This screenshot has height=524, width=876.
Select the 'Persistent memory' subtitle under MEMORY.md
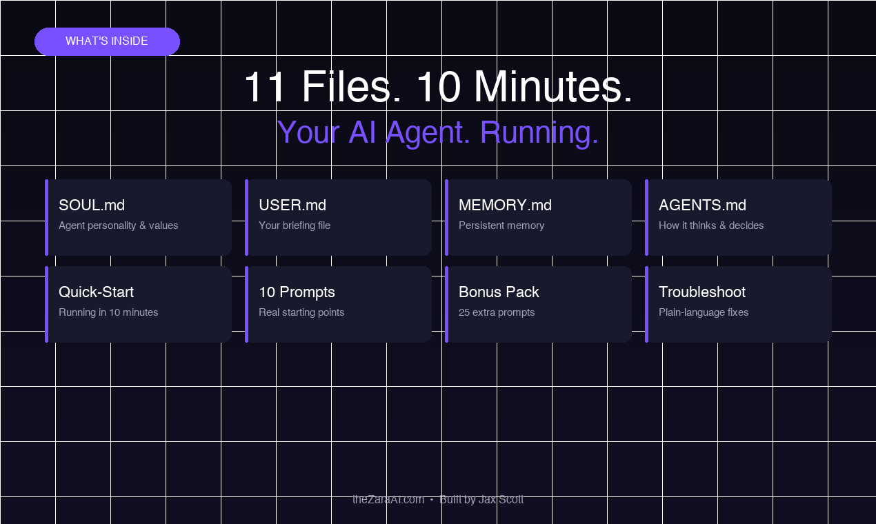click(501, 225)
